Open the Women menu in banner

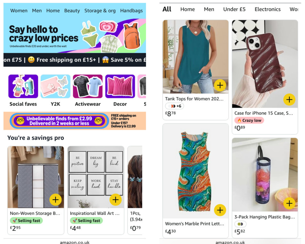(19, 11)
